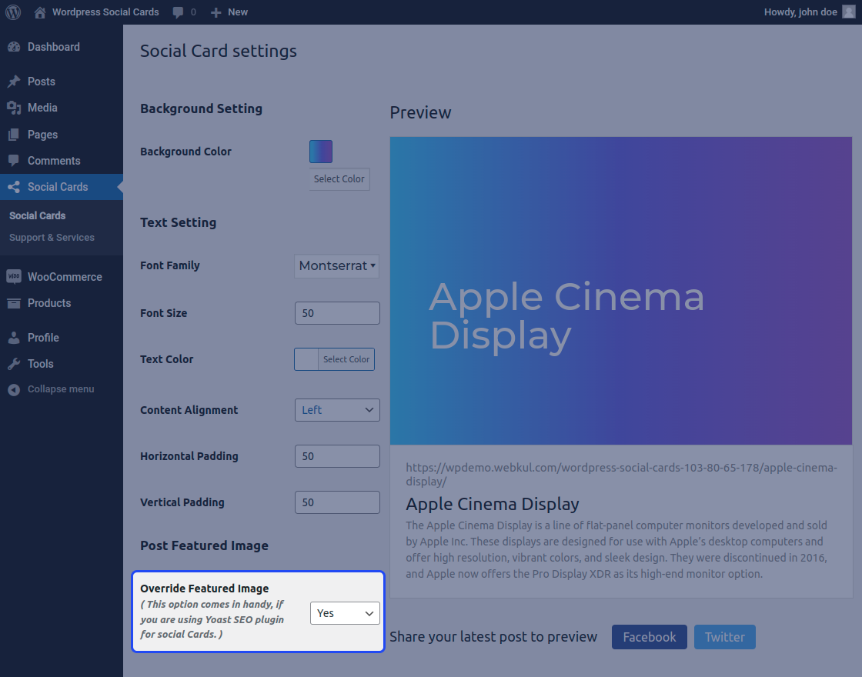
Task: Click the Collapse menu arrow icon
Action: 14,389
